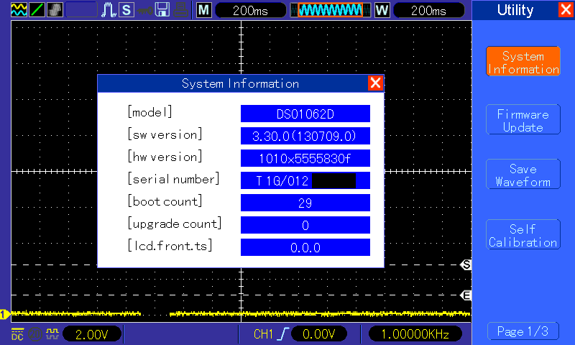Screen dimensions: 575x345
Task: Click the [upgrade count] label
Action: pos(175,224)
